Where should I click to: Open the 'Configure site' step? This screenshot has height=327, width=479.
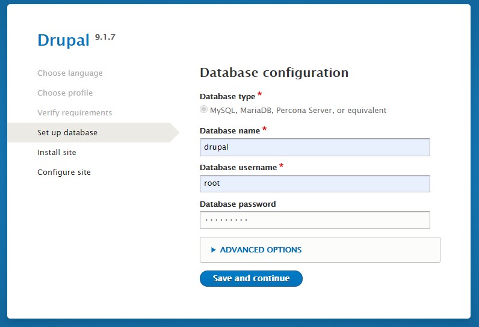(64, 173)
